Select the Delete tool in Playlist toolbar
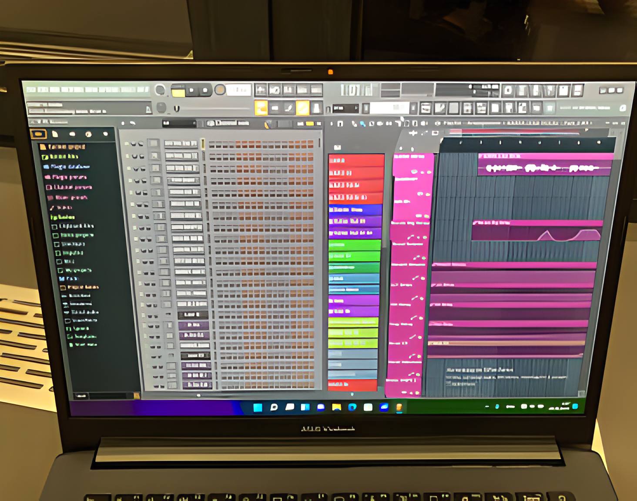The image size is (637, 501). [x=371, y=124]
